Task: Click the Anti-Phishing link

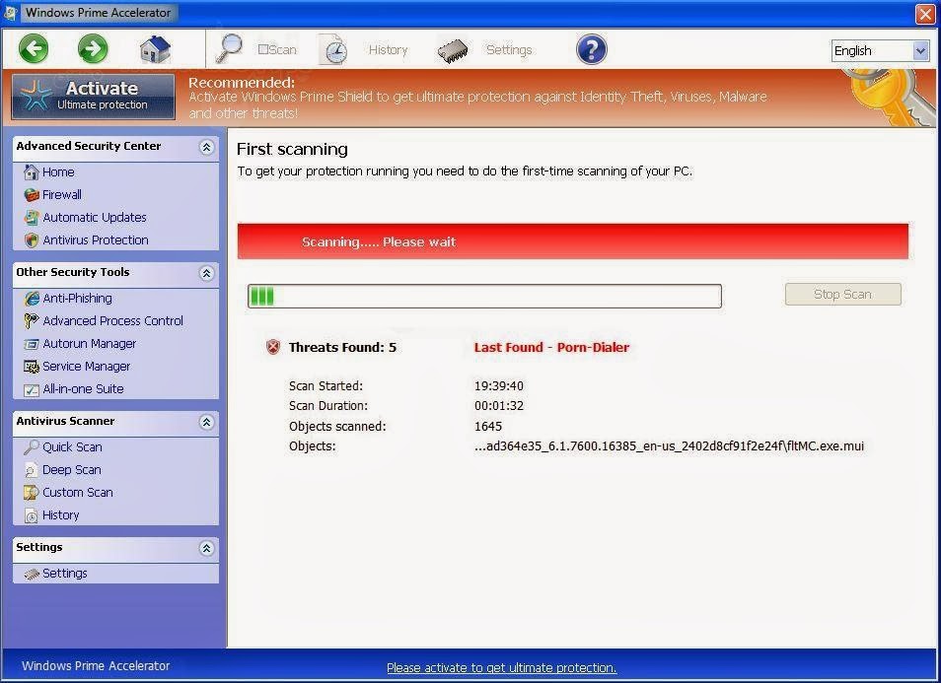Action: pyautogui.click(x=77, y=298)
